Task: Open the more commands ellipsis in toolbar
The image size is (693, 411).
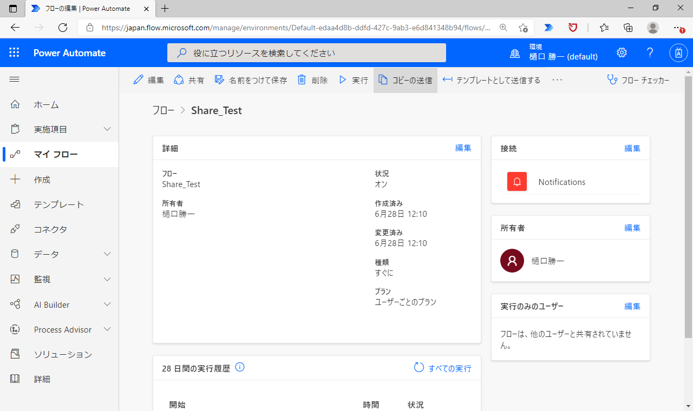Action: click(557, 80)
